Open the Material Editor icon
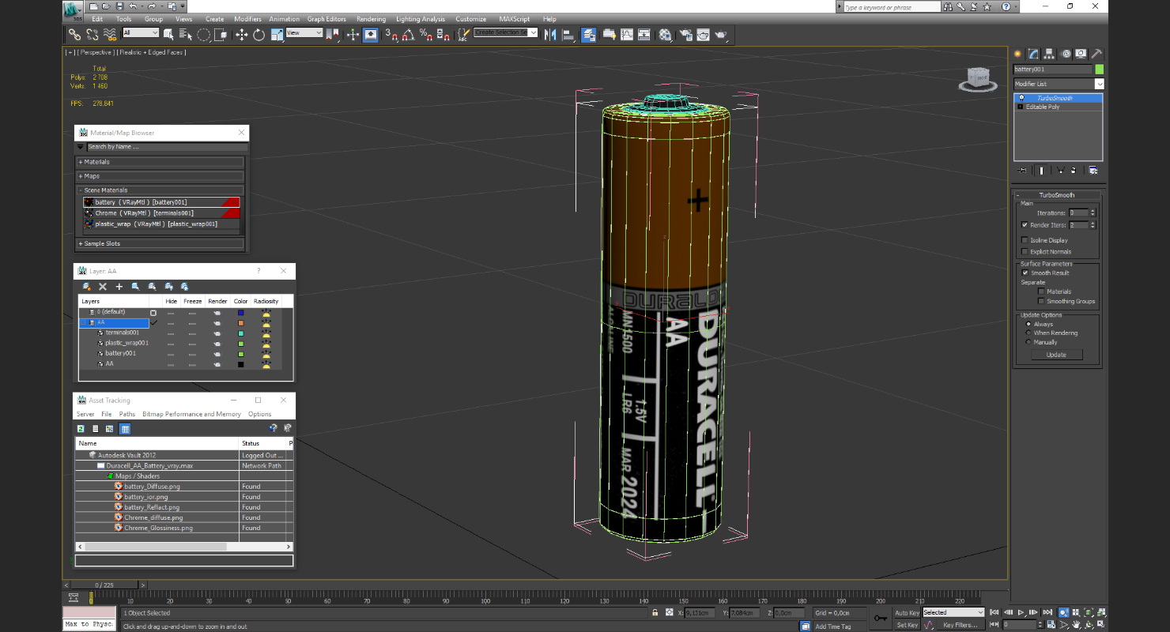Viewport: 1170px width, 632px height. pos(665,34)
